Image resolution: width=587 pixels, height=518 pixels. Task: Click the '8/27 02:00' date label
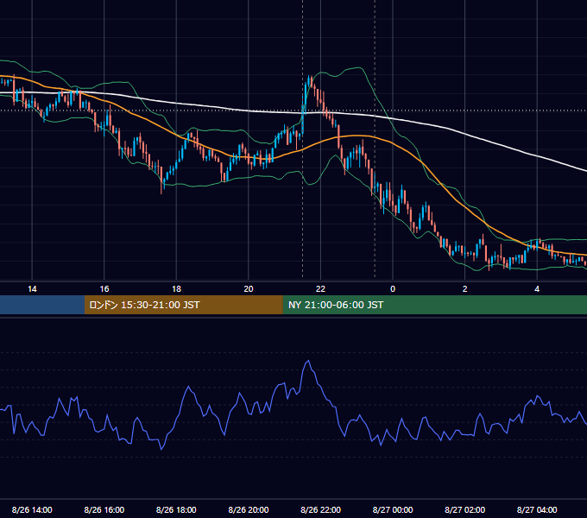point(465,509)
